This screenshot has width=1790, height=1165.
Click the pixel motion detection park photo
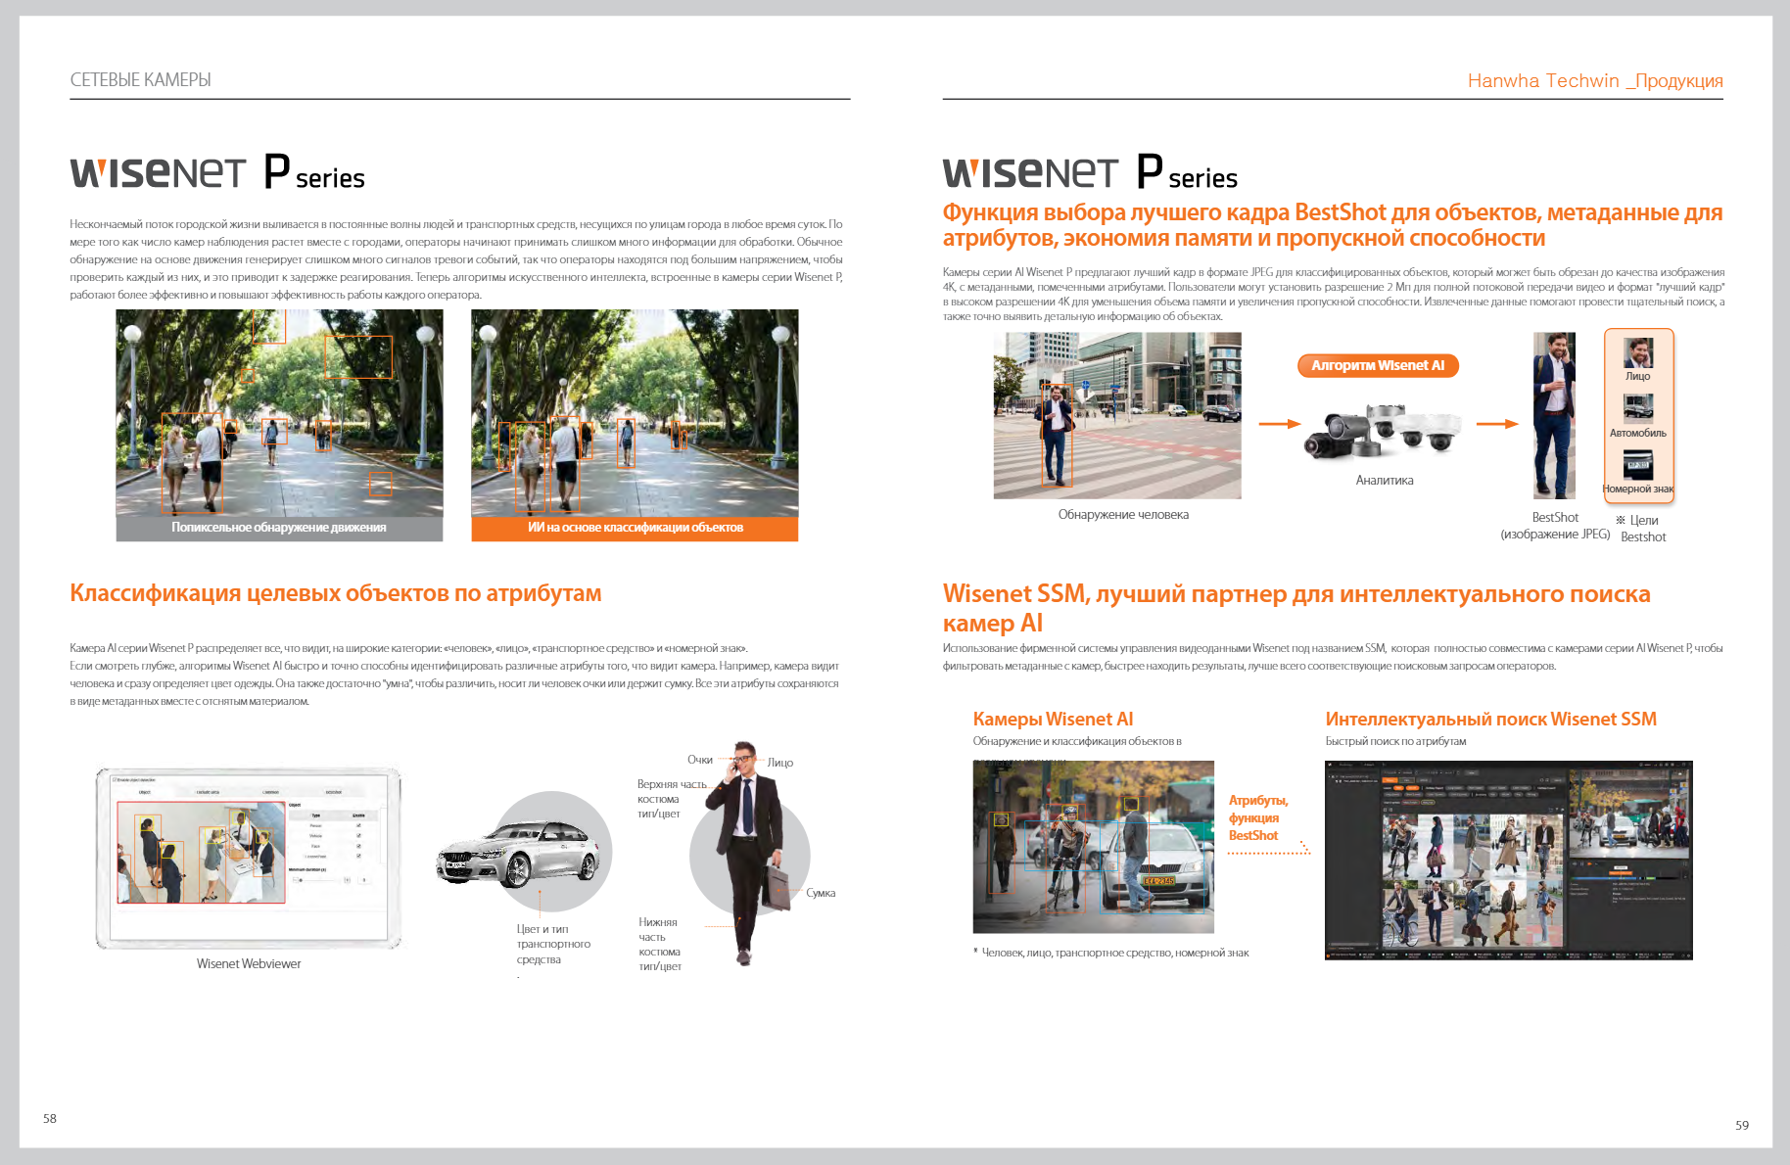pos(279,412)
